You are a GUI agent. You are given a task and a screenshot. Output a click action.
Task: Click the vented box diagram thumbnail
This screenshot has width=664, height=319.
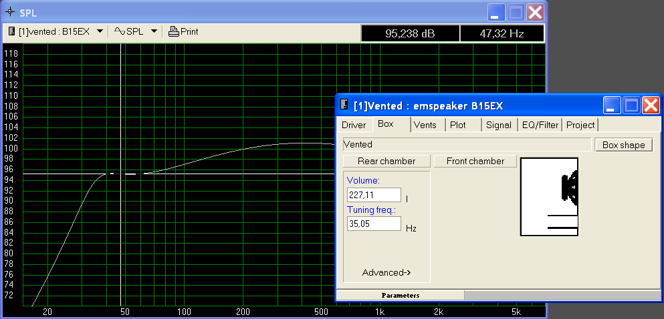coord(549,197)
